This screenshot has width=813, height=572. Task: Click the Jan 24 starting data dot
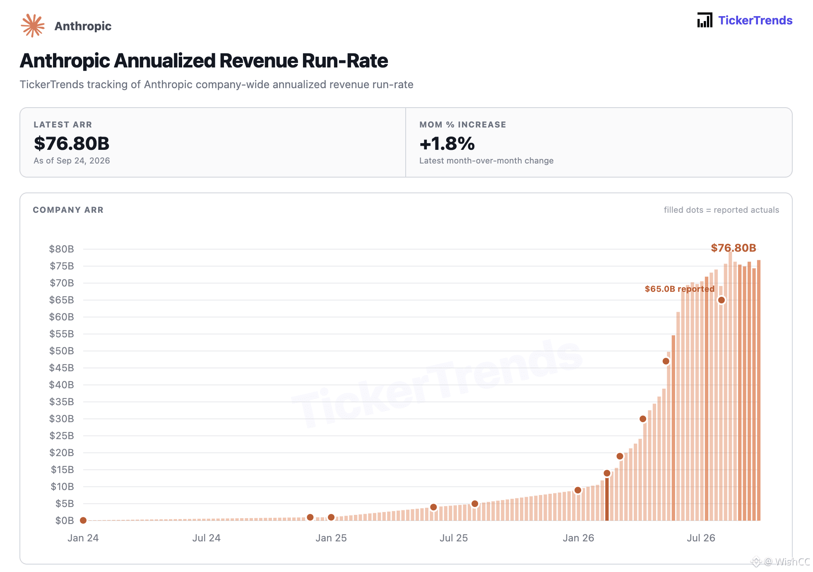pos(83,520)
